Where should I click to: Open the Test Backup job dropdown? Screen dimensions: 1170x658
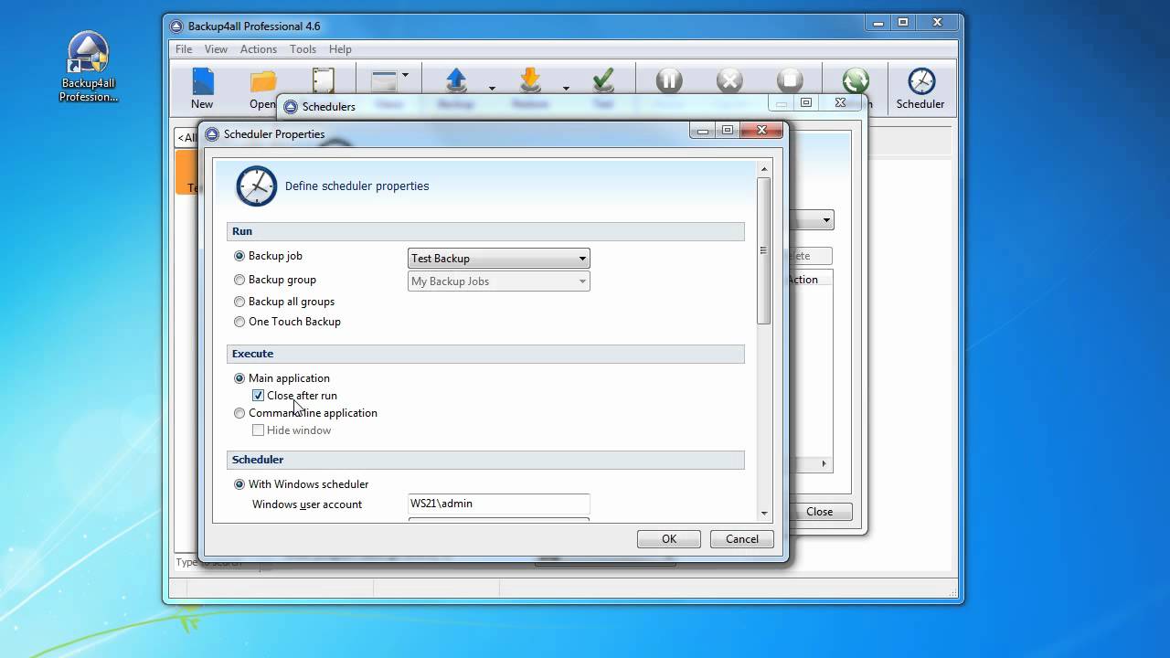498,259
